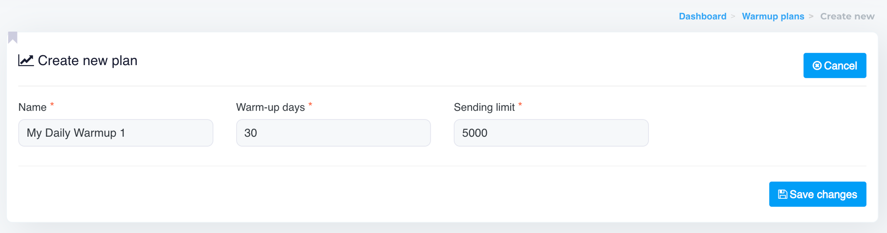Click the line chart icon beside the title
This screenshot has width=887, height=233.
[26, 60]
